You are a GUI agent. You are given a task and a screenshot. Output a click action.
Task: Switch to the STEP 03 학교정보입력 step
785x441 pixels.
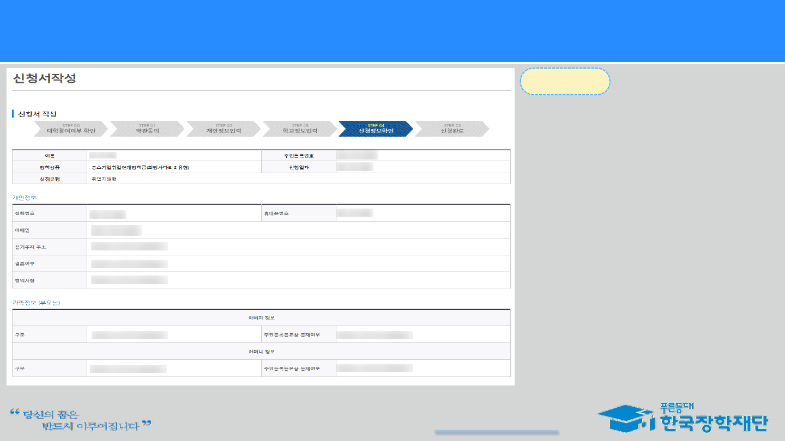pyautogui.click(x=300, y=129)
